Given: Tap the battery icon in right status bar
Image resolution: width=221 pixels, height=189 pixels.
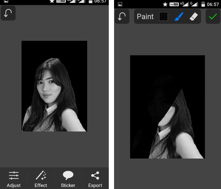Looking at the screenshot, I should pos(203,4).
